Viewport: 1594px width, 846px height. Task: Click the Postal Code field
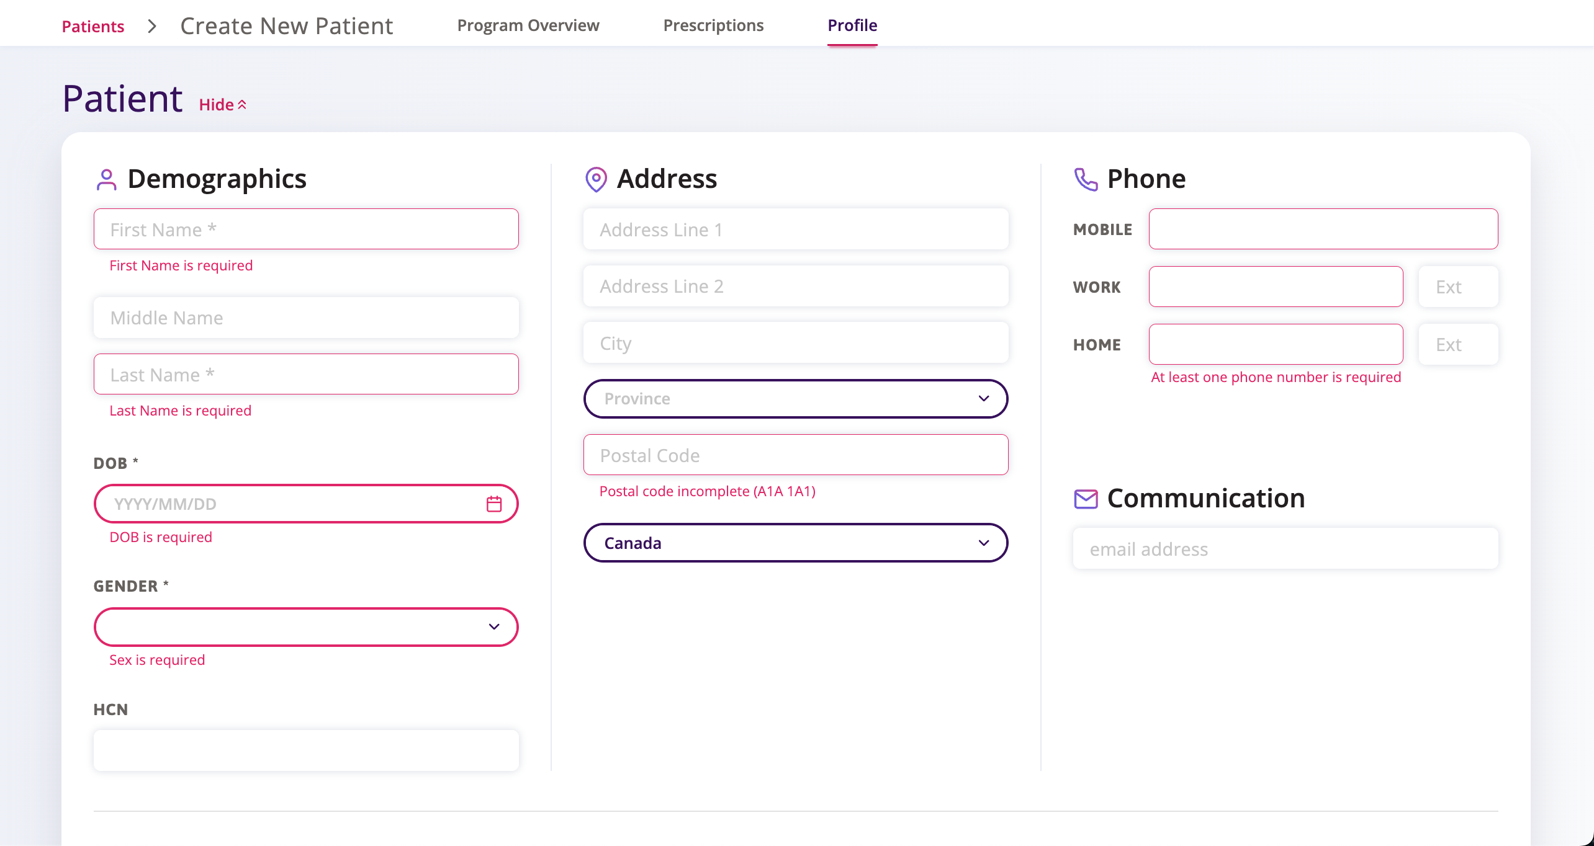click(x=796, y=455)
